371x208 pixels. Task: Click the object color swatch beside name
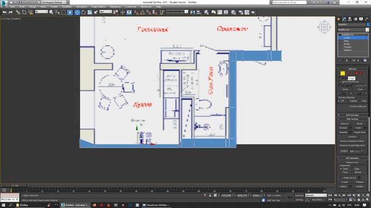[x=368, y=24]
